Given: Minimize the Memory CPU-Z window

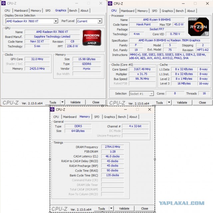Looking at the screenshot, I should click(x=125, y=109).
